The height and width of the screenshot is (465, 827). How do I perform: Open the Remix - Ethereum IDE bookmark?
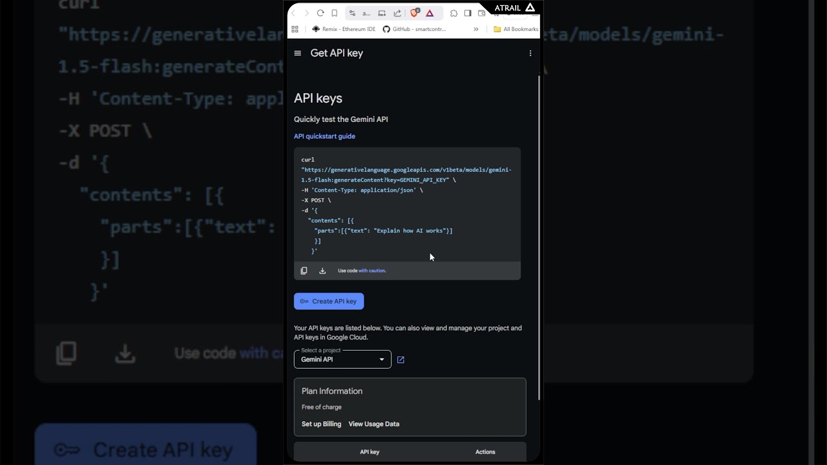(x=344, y=29)
